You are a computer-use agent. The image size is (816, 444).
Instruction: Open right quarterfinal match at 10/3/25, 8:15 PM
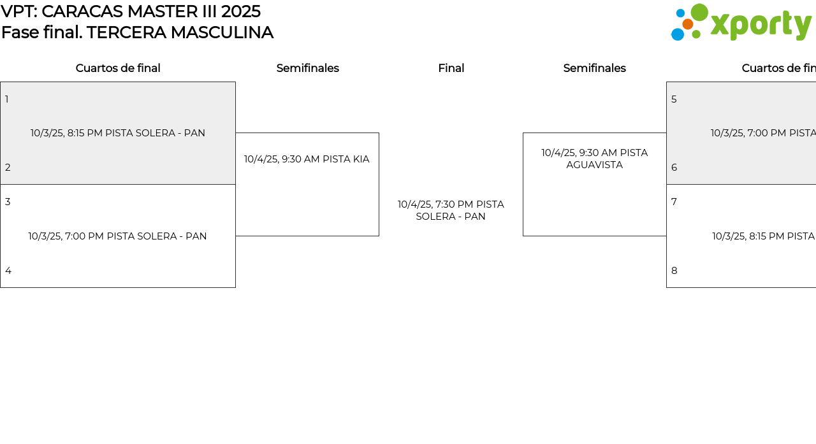[x=763, y=236]
